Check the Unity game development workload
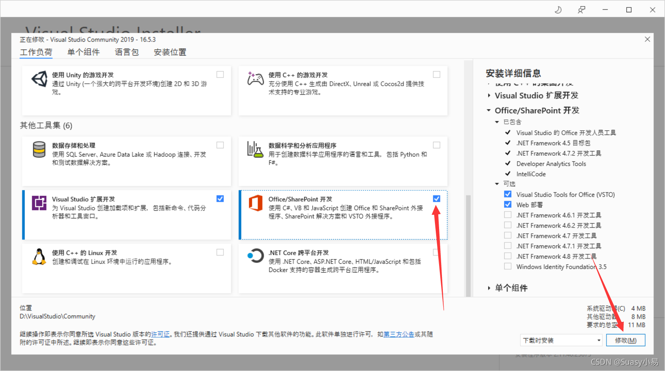 (x=220, y=75)
